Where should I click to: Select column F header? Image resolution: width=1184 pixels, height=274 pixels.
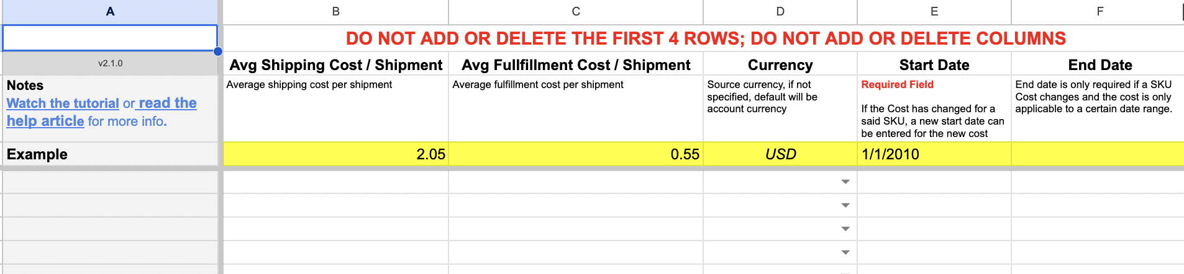(1100, 12)
